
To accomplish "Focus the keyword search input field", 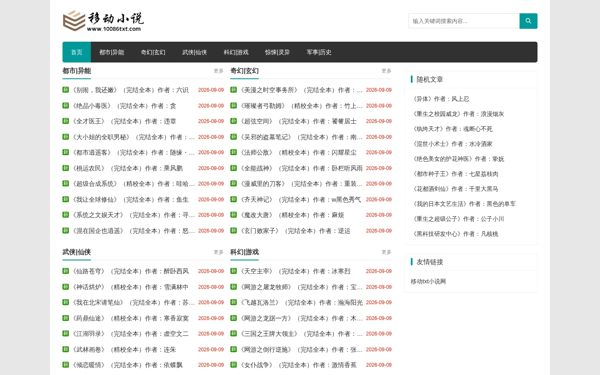I will point(464,21).
